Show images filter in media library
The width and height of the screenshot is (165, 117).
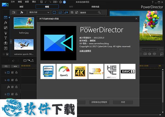click(60, 12)
